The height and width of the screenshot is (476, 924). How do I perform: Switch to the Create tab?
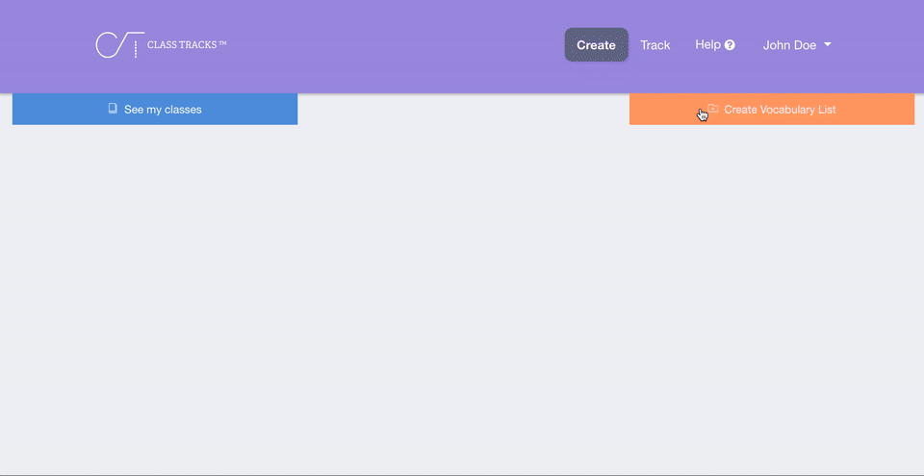pos(596,45)
